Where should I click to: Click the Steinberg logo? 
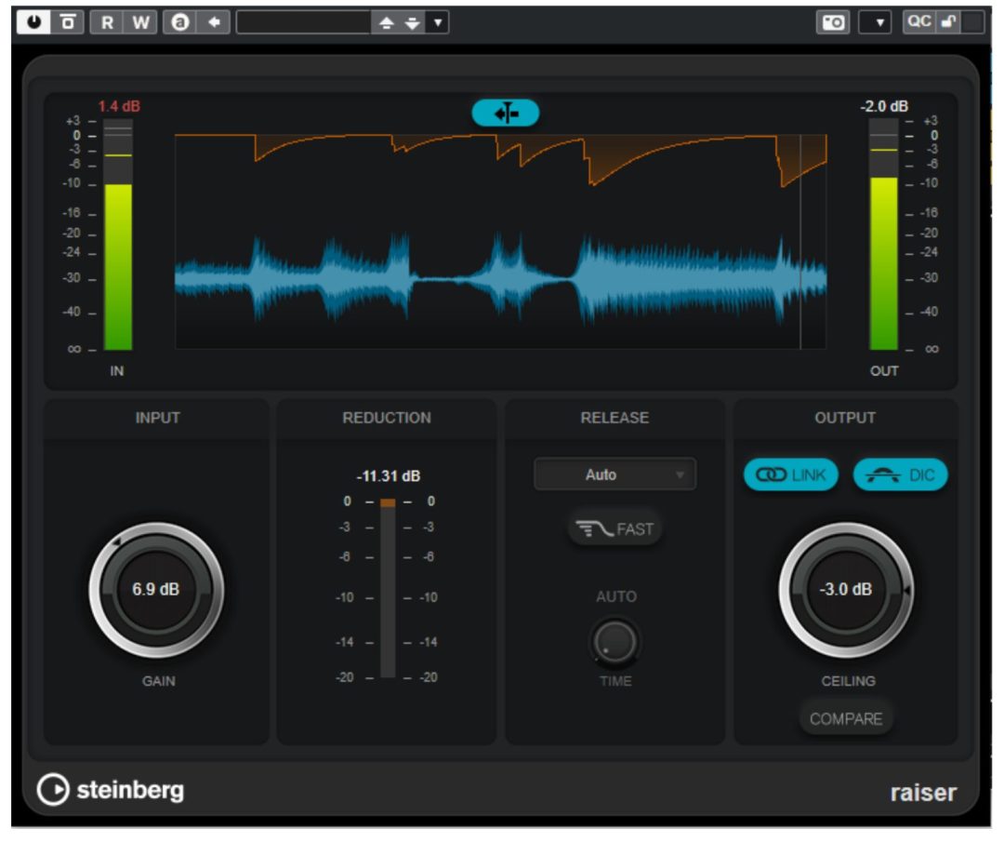tap(111, 790)
